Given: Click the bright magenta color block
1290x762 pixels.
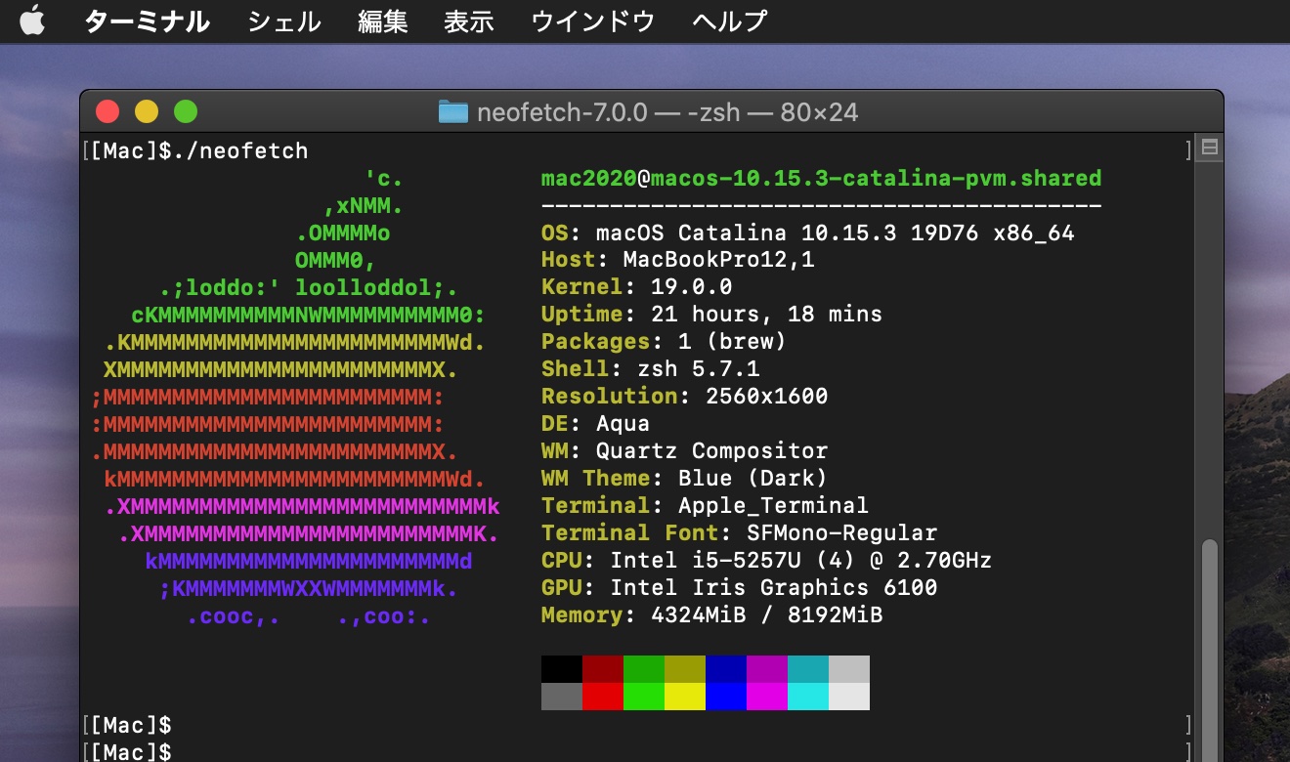Looking at the screenshot, I should (767, 697).
